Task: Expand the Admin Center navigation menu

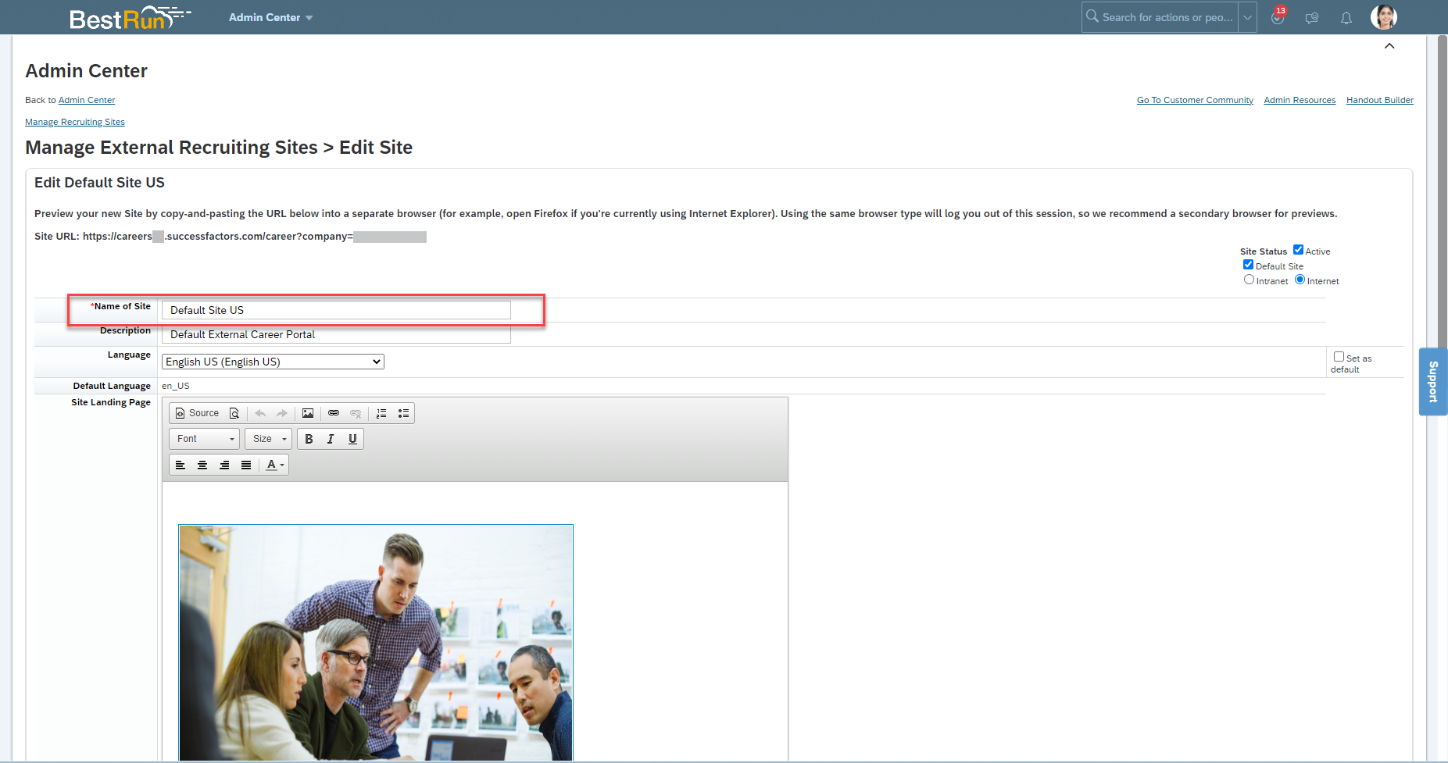Action: click(270, 17)
